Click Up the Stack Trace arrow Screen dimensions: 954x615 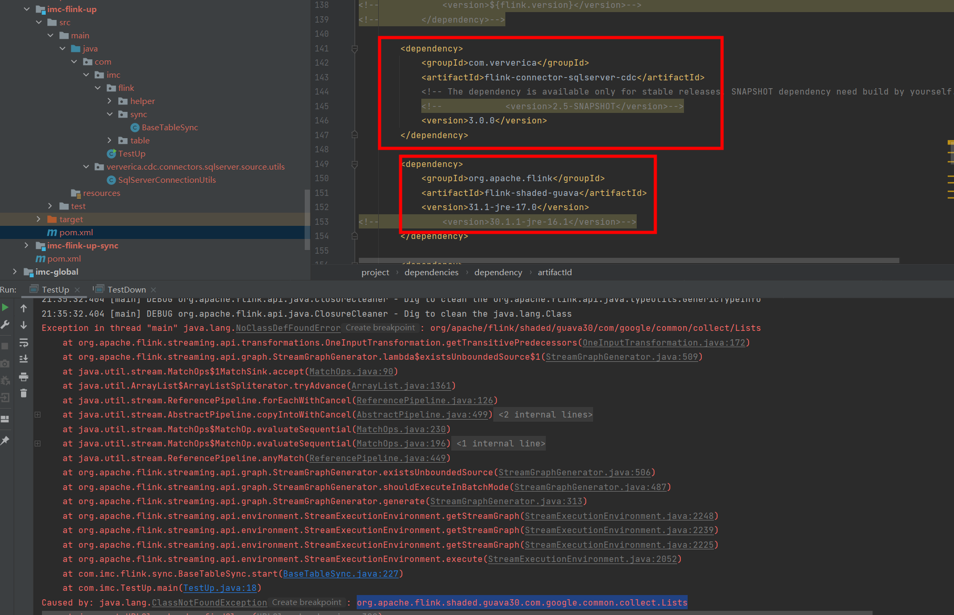point(24,308)
